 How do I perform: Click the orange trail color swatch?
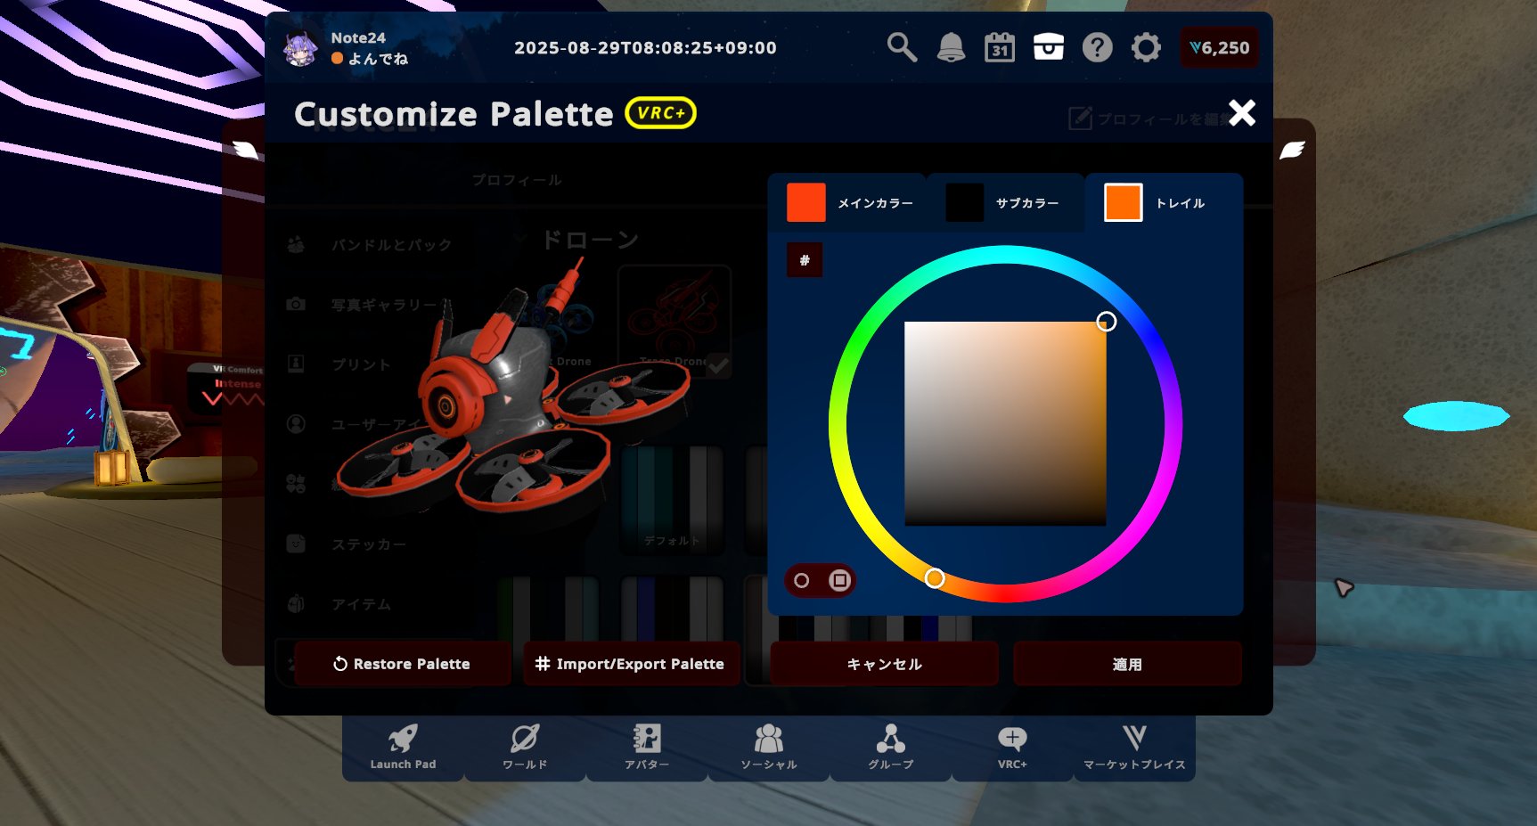[x=1123, y=203]
